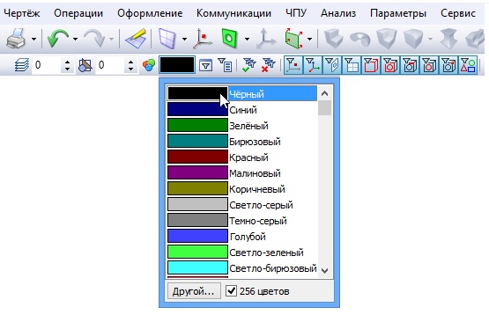Toggle the coordinate system selection filter
Viewport: 489px width, 322px height.
(313, 65)
